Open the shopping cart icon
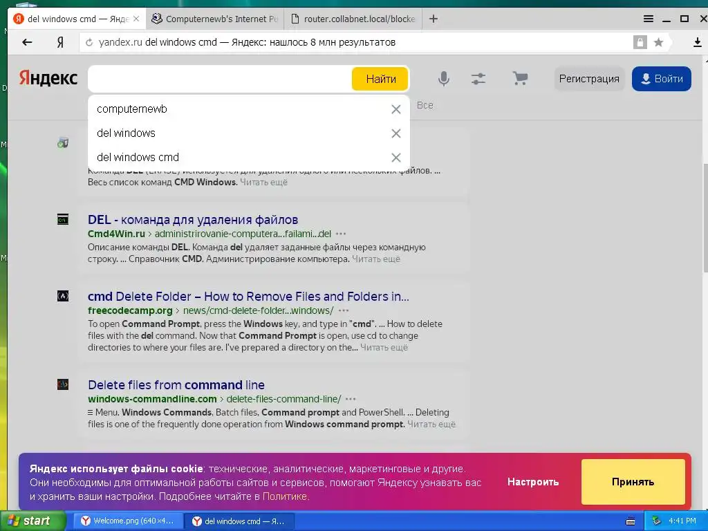Screen dimensions: 708x531 tap(520, 79)
